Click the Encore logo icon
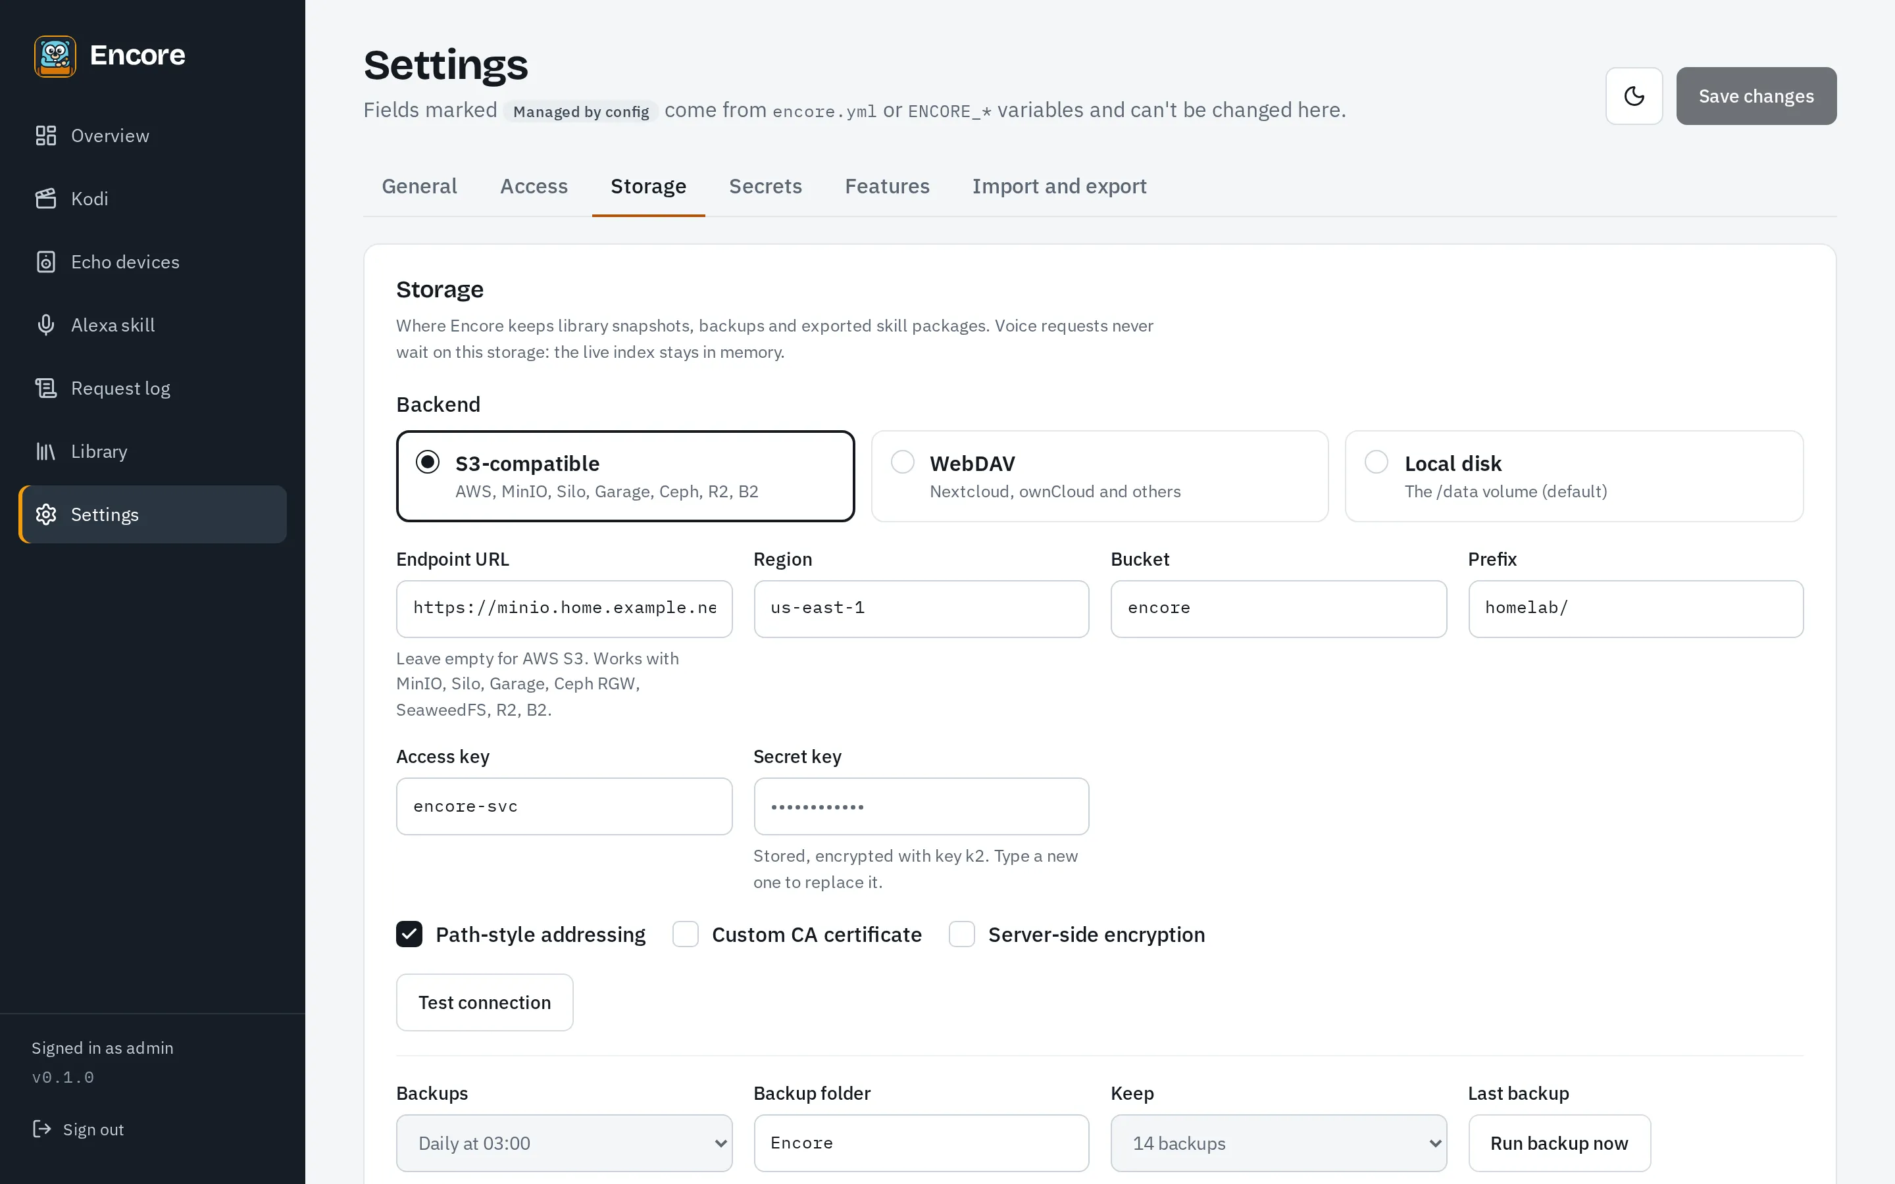The image size is (1895, 1184). coord(55,56)
